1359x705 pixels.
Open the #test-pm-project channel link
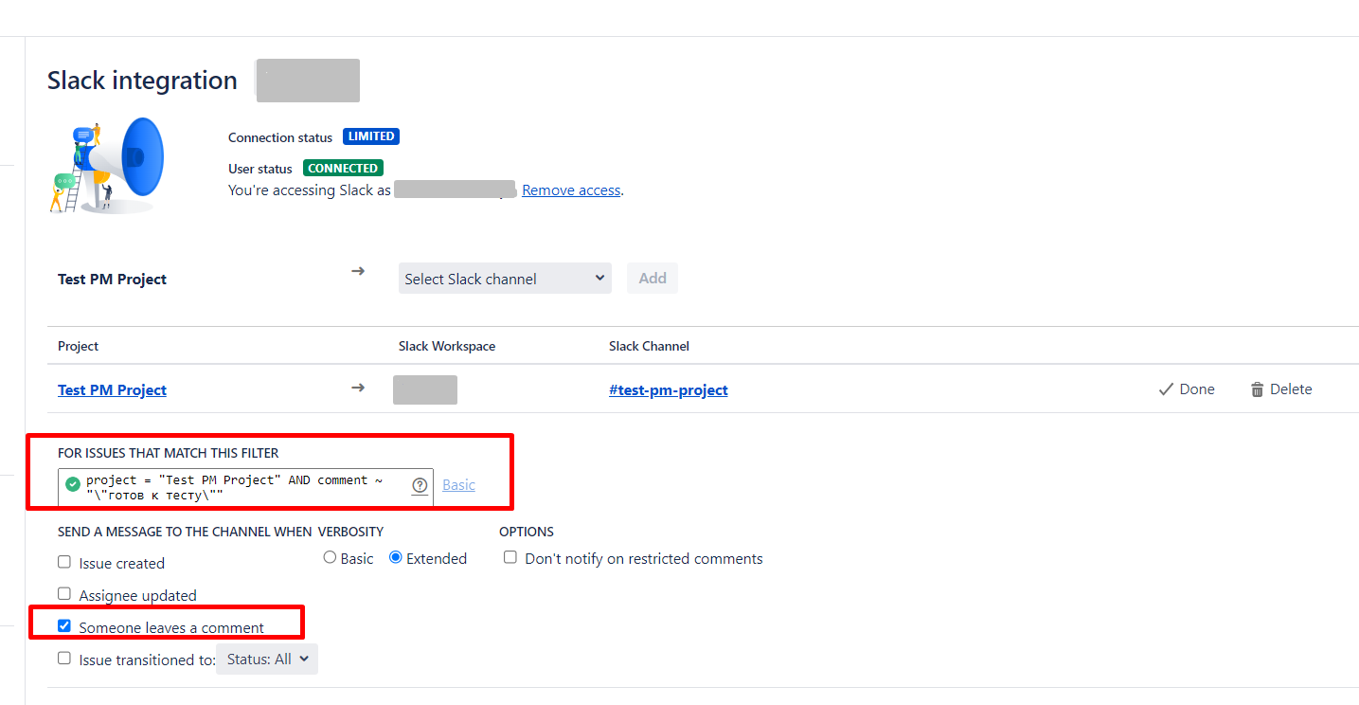pos(669,390)
